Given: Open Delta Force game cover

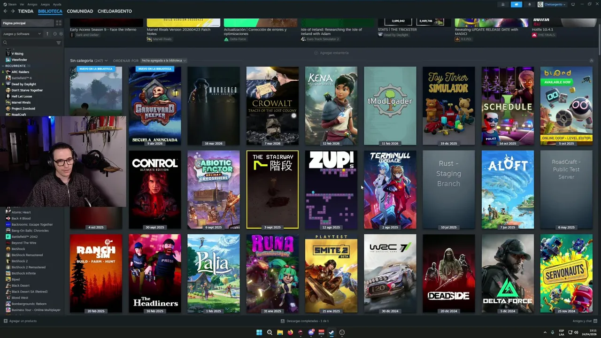Looking at the screenshot, I should (508, 273).
